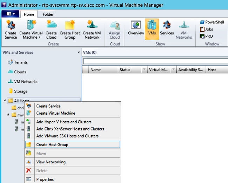Screen dimensions: 228x183
Task: Open the PowerShell window
Action: (x=212, y=22)
